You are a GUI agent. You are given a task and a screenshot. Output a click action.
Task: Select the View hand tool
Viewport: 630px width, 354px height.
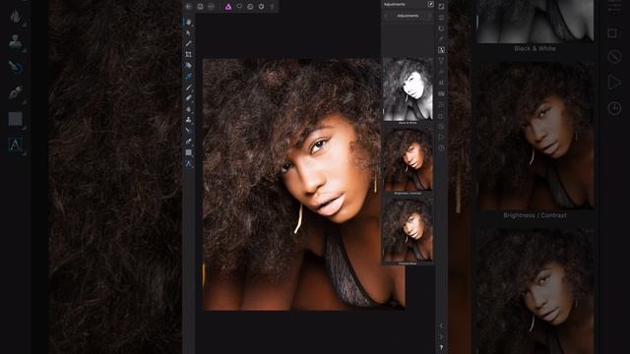click(188, 22)
